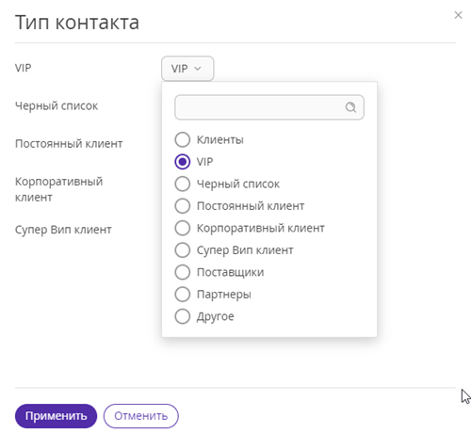The width and height of the screenshot is (471, 433).
Task: Select the Другое radio option
Action: 183,316
